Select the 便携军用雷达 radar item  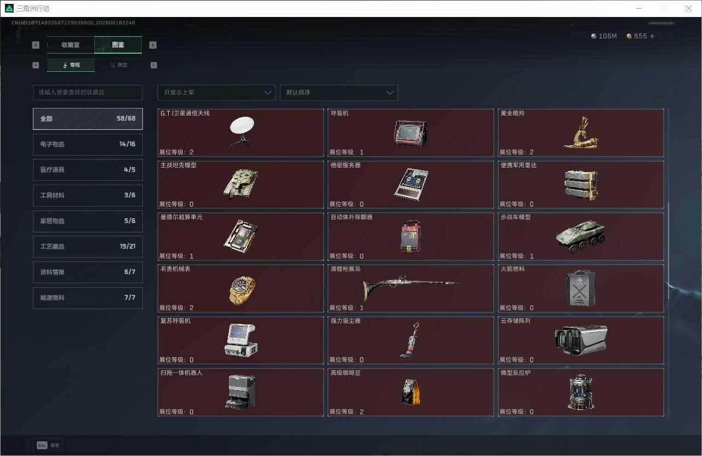(581, 185)
